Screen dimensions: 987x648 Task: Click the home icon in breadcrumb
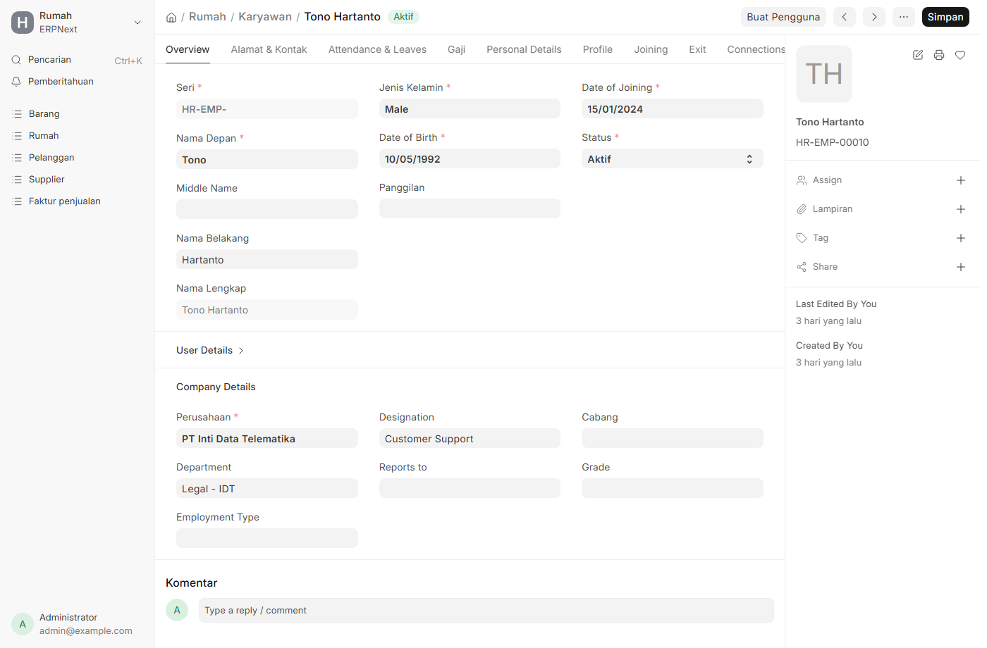[x=171, y=17]
